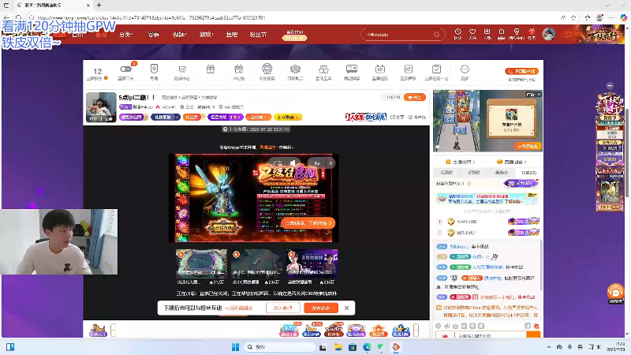Image resolution: width=631 pixels, height=355 pixels.
Task: Open the AD calendar task icon
Action: [380, 69]
